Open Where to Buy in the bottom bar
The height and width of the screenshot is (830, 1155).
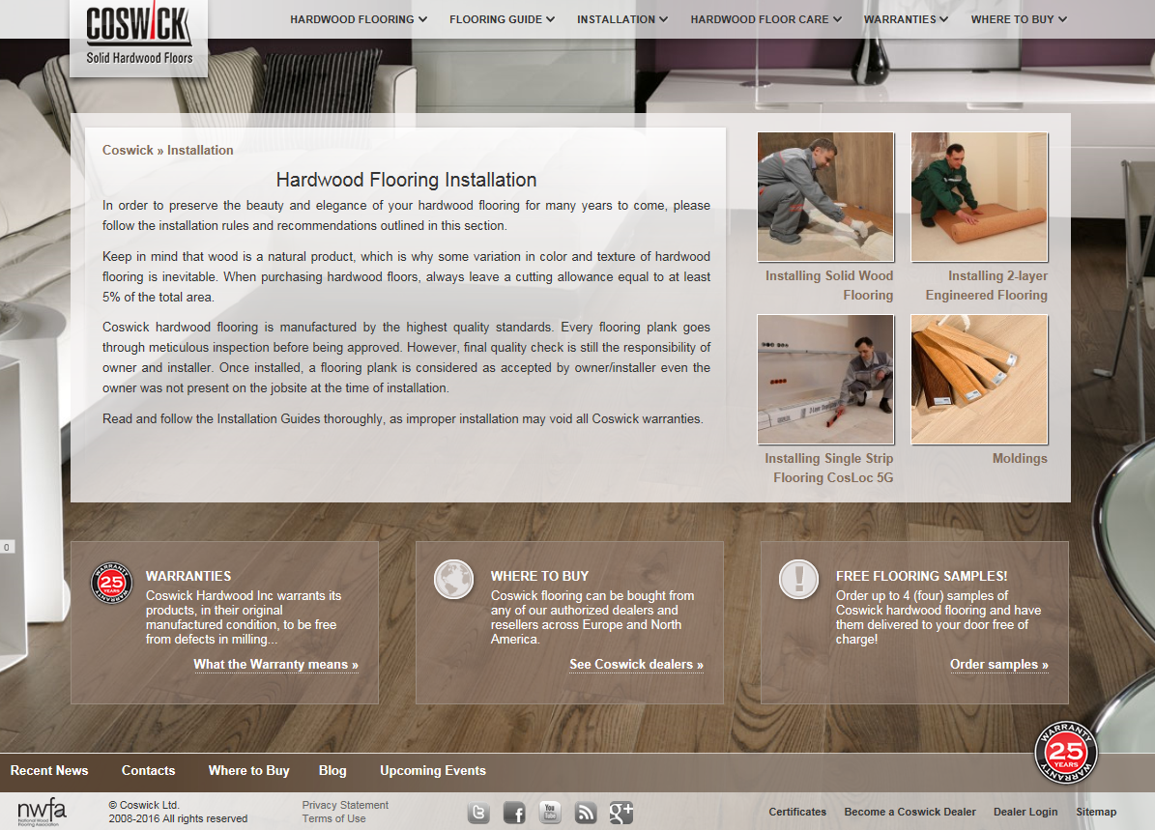[x=249, y=770]
